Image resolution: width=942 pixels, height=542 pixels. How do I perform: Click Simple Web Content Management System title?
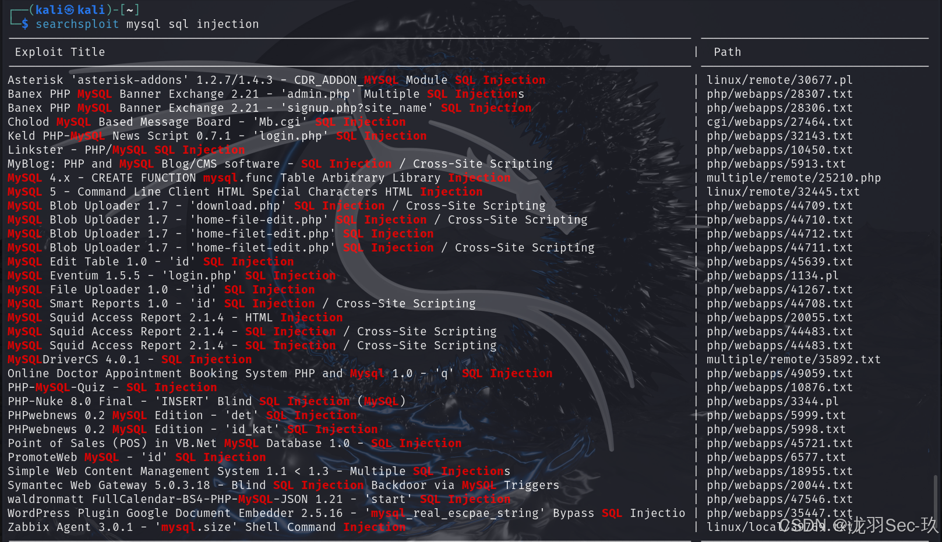tap(259, 471)
